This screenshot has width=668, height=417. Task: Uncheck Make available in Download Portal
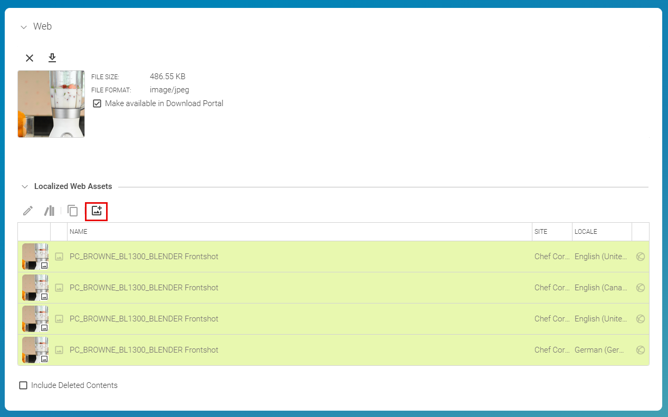pos(97,103)
